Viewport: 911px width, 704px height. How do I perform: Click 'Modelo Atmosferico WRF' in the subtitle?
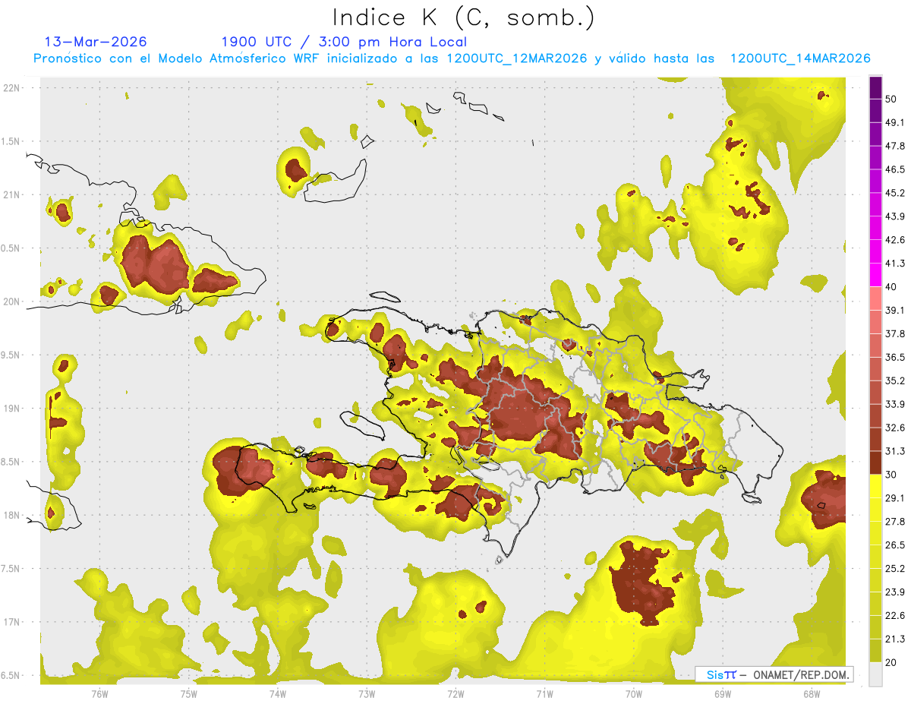click(230, 58)
